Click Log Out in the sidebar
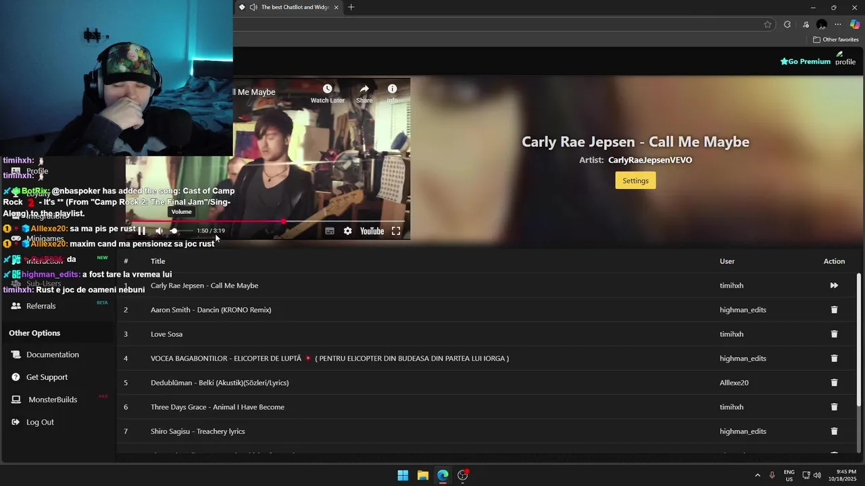Image resolution: width=865 pixels, height=486 pixels. coord(40,422)
